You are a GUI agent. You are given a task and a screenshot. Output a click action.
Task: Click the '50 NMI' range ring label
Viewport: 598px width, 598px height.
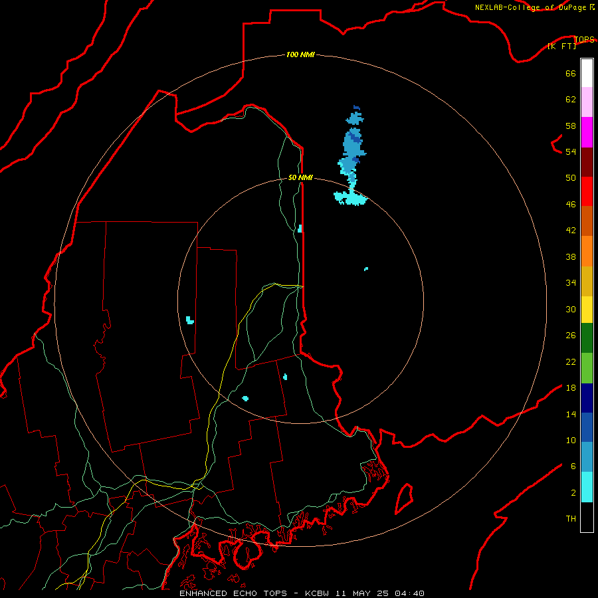pos(300,177)
